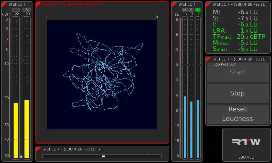Click the left yellow L peak bar
Viewport: 272px width, 163px height.
click(16, 131)
